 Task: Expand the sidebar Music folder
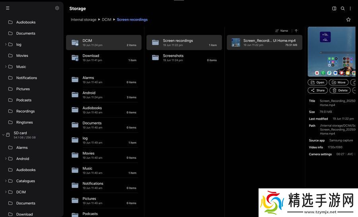pyautogui.click(x=6, y=67)
